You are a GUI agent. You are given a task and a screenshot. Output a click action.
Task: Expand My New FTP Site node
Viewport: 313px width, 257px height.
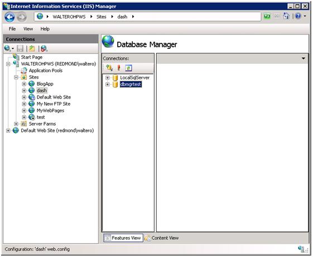tap(24, 104)
